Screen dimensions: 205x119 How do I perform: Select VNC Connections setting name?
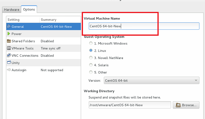tap(25, 56)
